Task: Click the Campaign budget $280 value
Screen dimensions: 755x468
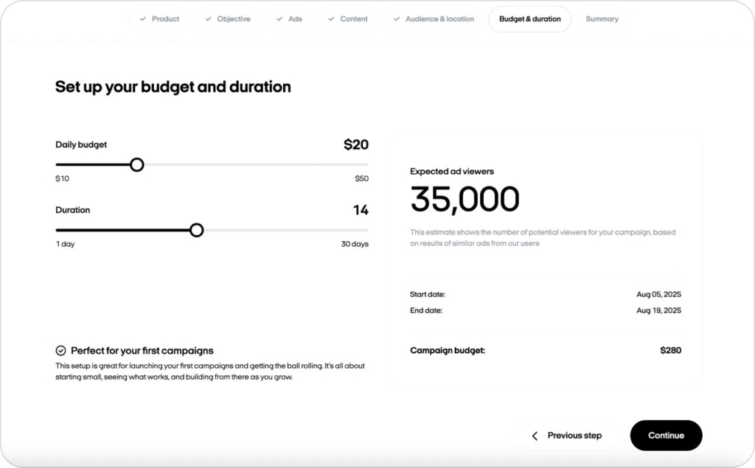Action: (x=670, y=350)
